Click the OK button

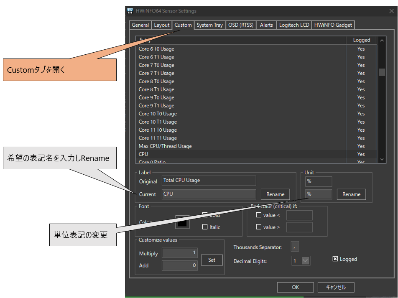click(295, 287)
